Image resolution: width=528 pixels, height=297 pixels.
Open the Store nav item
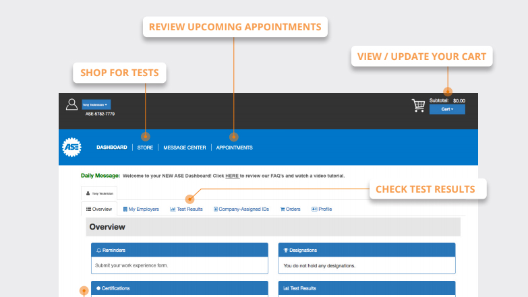[x=145, y=147]
